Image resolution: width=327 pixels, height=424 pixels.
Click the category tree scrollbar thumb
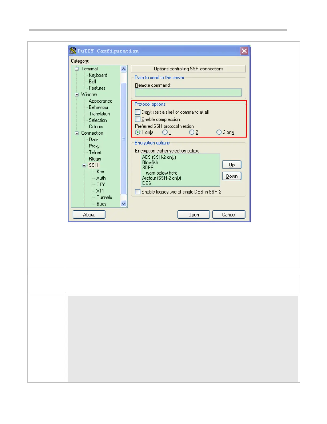click(123, 139)
